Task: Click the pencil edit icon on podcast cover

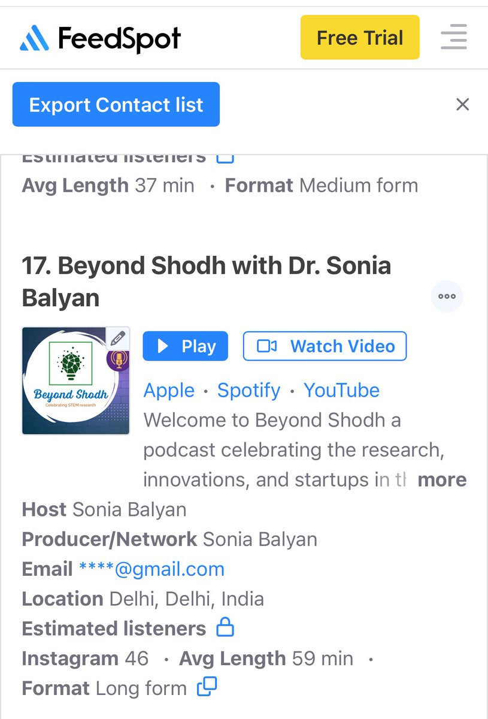Action: click(x=119, y=337)
